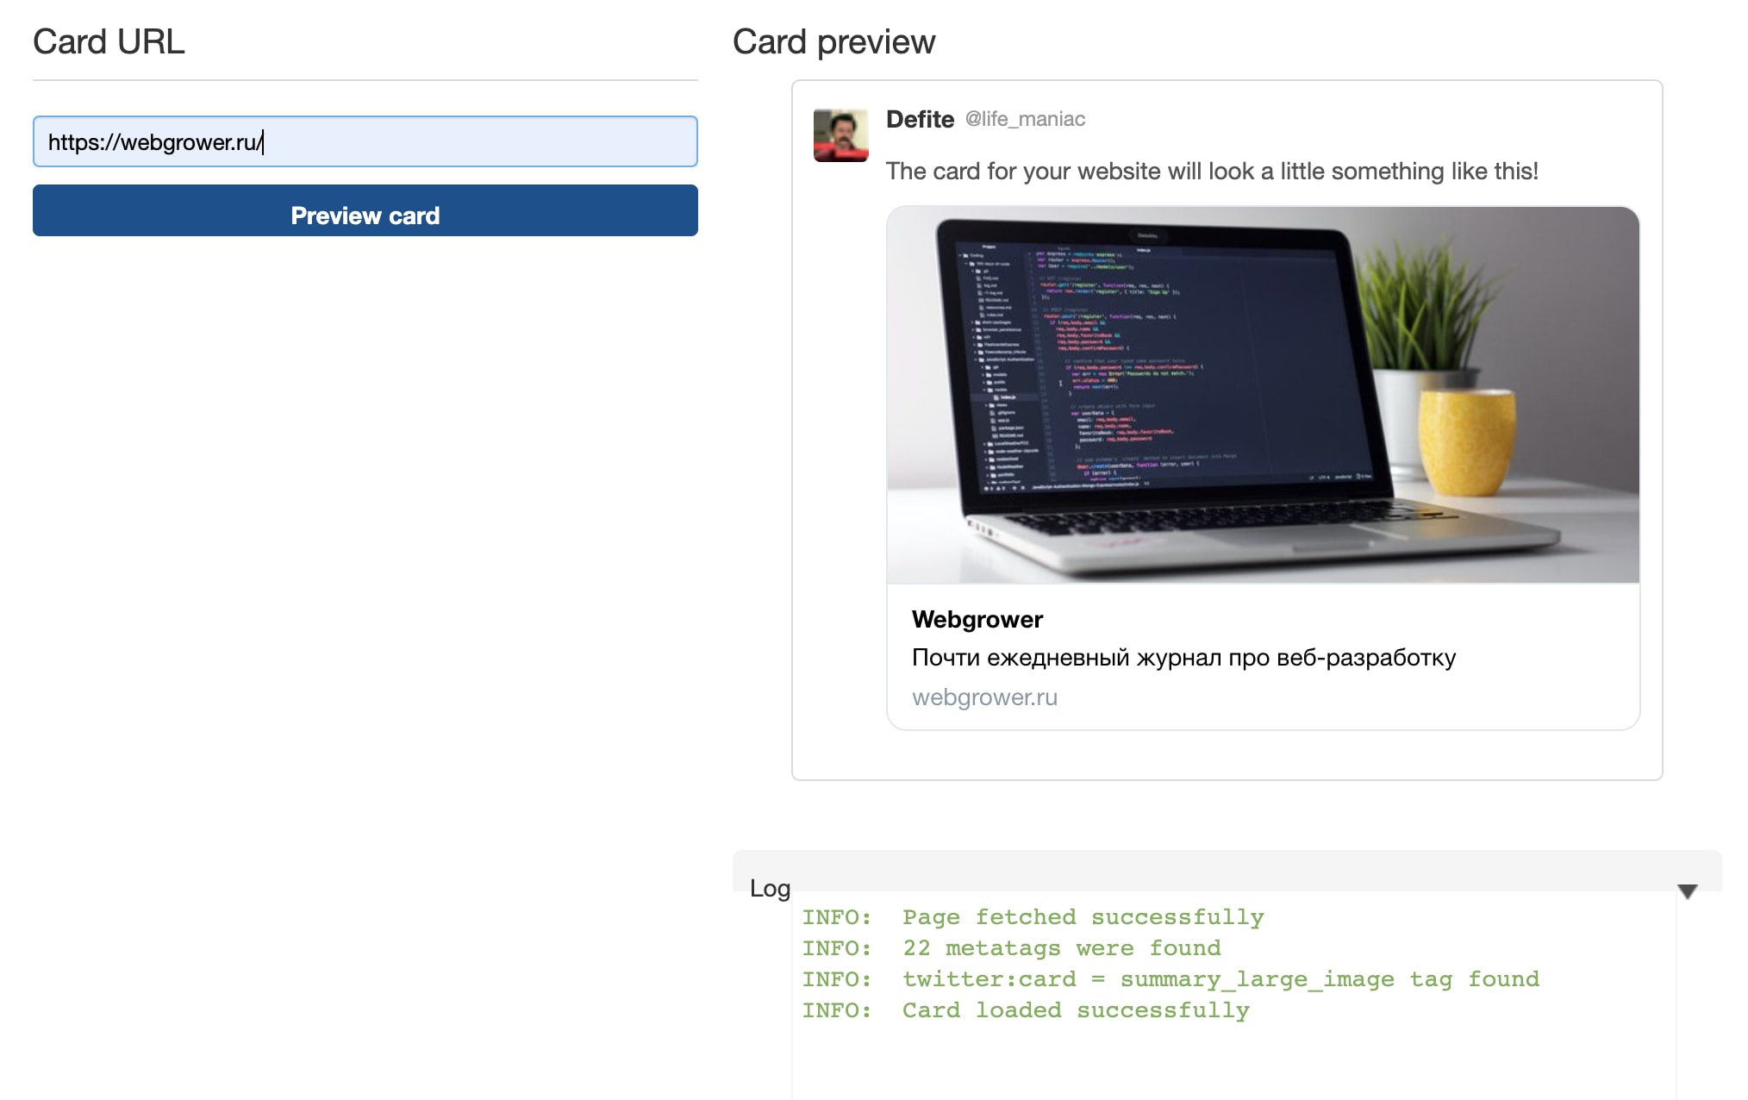
Task: Click the Log panel label
Action: 770,888
